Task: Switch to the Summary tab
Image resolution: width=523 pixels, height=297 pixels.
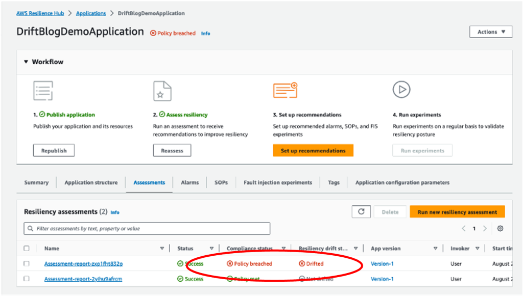Action: tap(36, 182)
